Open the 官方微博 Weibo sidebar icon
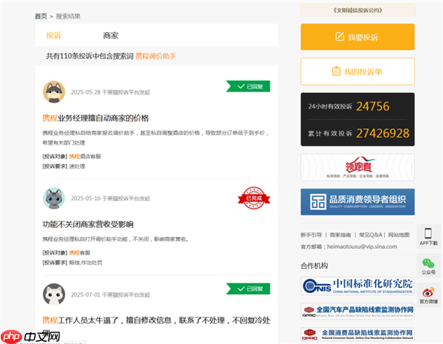443x344 pixels. pos(429,294)
